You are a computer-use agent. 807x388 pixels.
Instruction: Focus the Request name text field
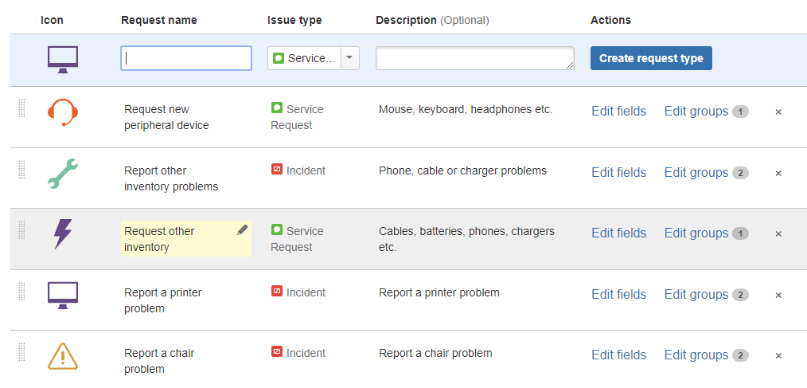pos(186,58)
